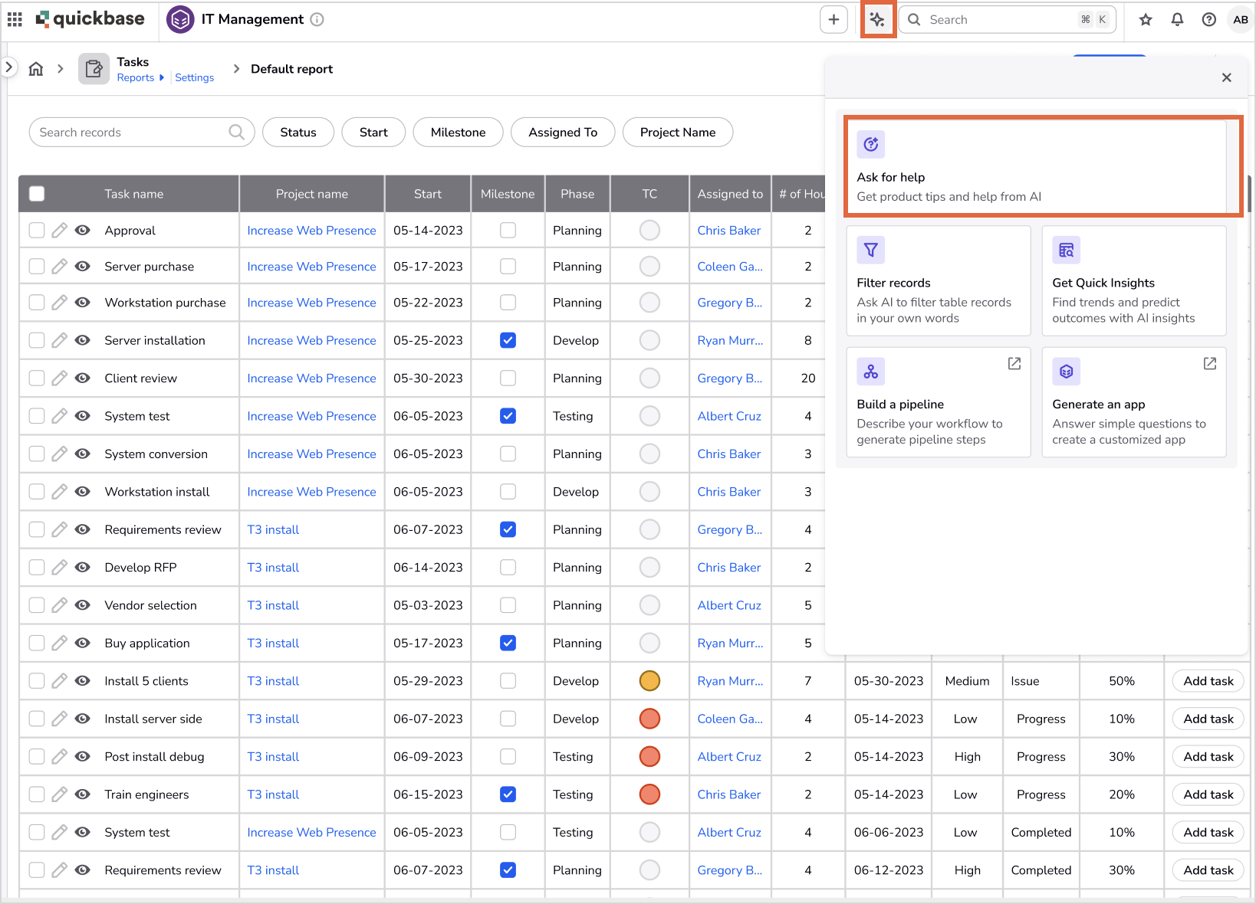Screen dimensions: 1256x904
Task: Close the AI assistant panel
Action: [1226, 77]
